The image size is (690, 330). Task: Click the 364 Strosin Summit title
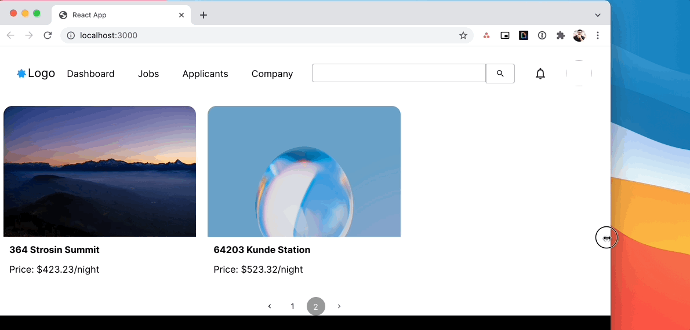point(55,250)
